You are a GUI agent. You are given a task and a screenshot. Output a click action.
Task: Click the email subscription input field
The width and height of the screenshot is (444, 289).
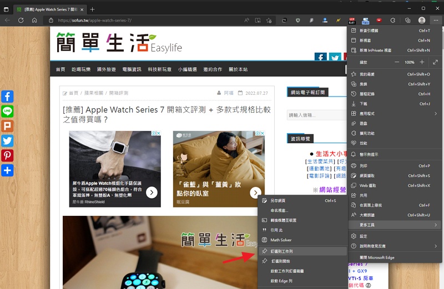click(x=316, y=115)
